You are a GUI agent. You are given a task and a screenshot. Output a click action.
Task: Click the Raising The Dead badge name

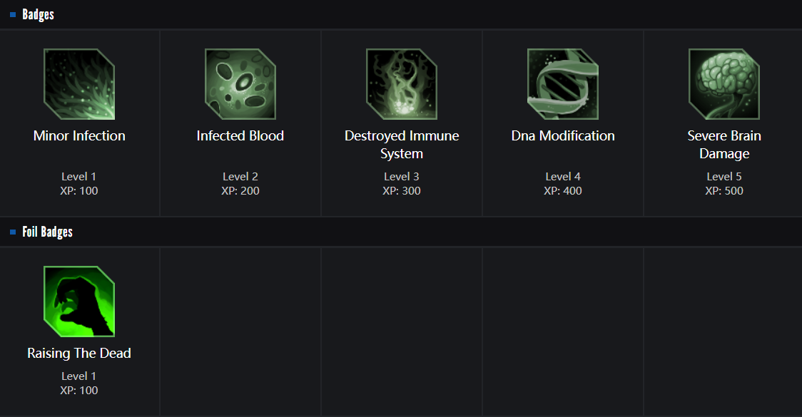[79, 354]
